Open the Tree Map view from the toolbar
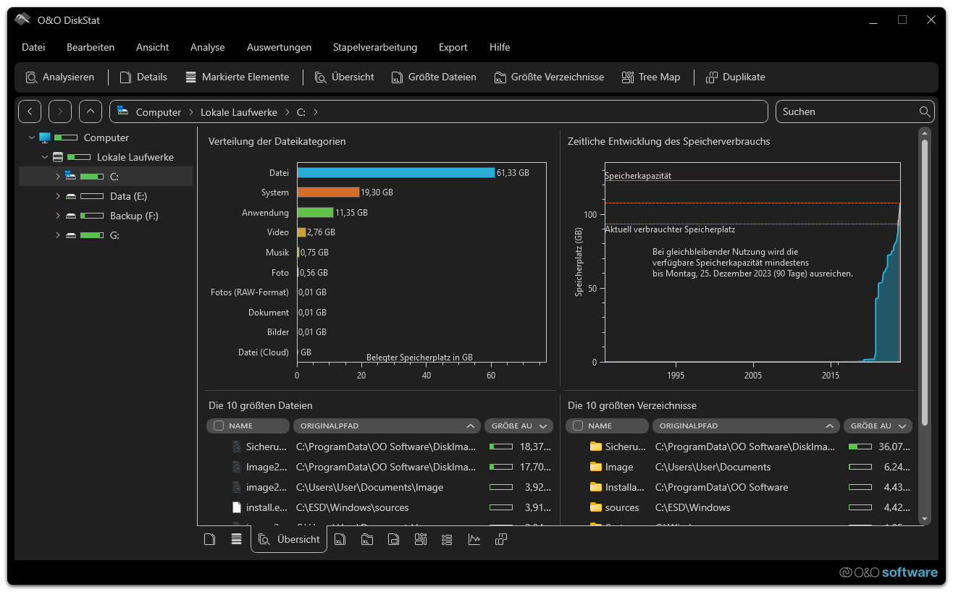The image size is (953, 592). [x=651, y=77]
